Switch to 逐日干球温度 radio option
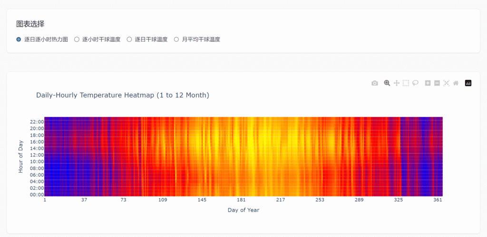This screenshot has width=487, height=237. (129, 39)
